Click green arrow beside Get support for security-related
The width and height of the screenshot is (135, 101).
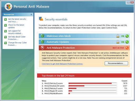coord(6,31)
